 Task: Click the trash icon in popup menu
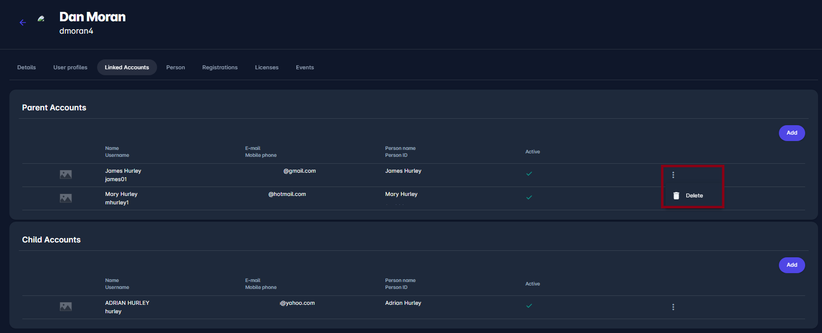point(676,195)
